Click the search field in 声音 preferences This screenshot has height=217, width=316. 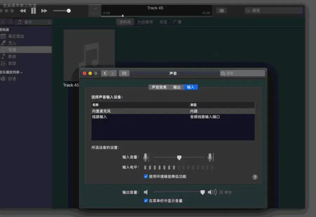click(x=242, y=73)
